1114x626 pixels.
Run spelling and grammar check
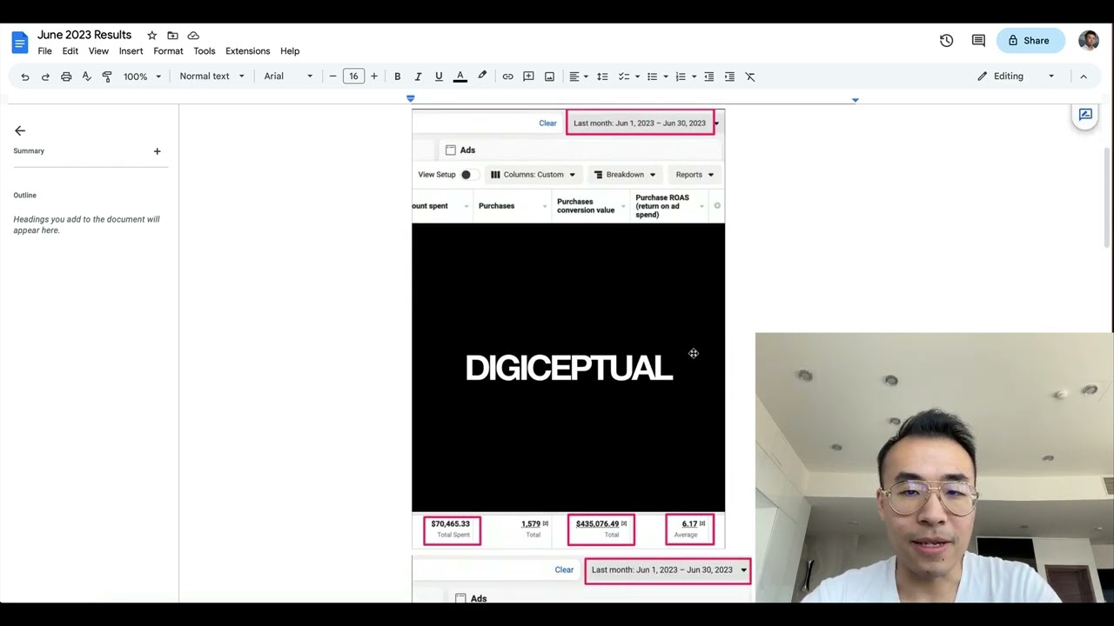coord(86,77)
